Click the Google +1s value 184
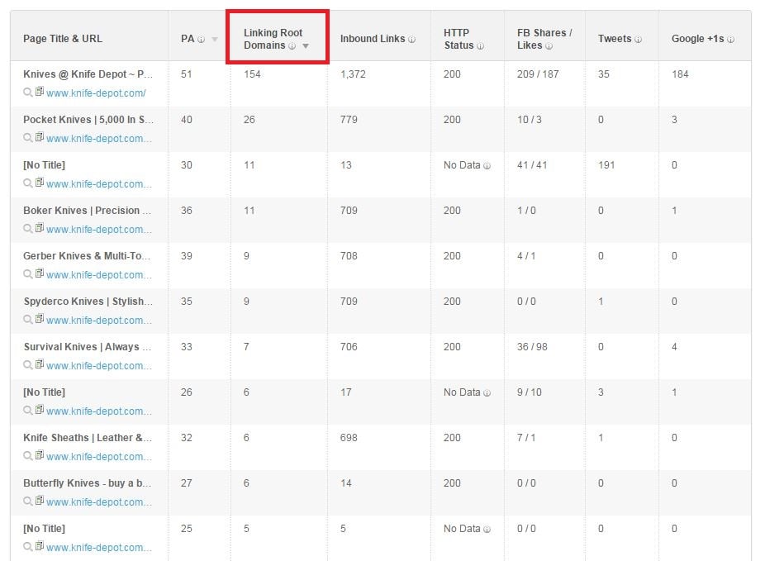Image resolution: width=765 pixels, height=561 pixels. point(680,74)
